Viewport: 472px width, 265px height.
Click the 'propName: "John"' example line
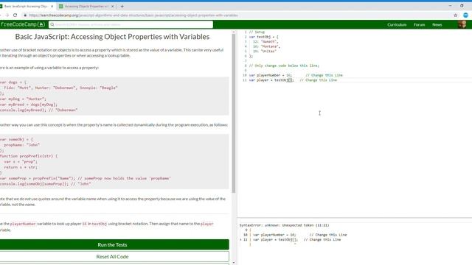click(x=21, y=145)
